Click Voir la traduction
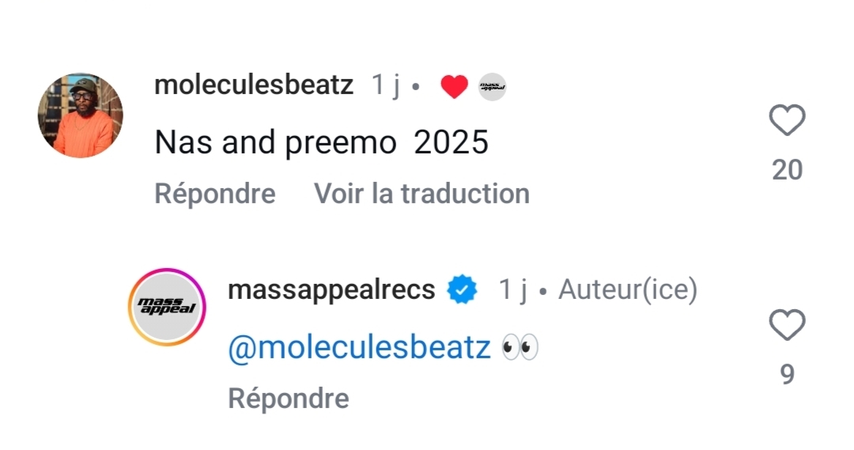 click(421, 194)
